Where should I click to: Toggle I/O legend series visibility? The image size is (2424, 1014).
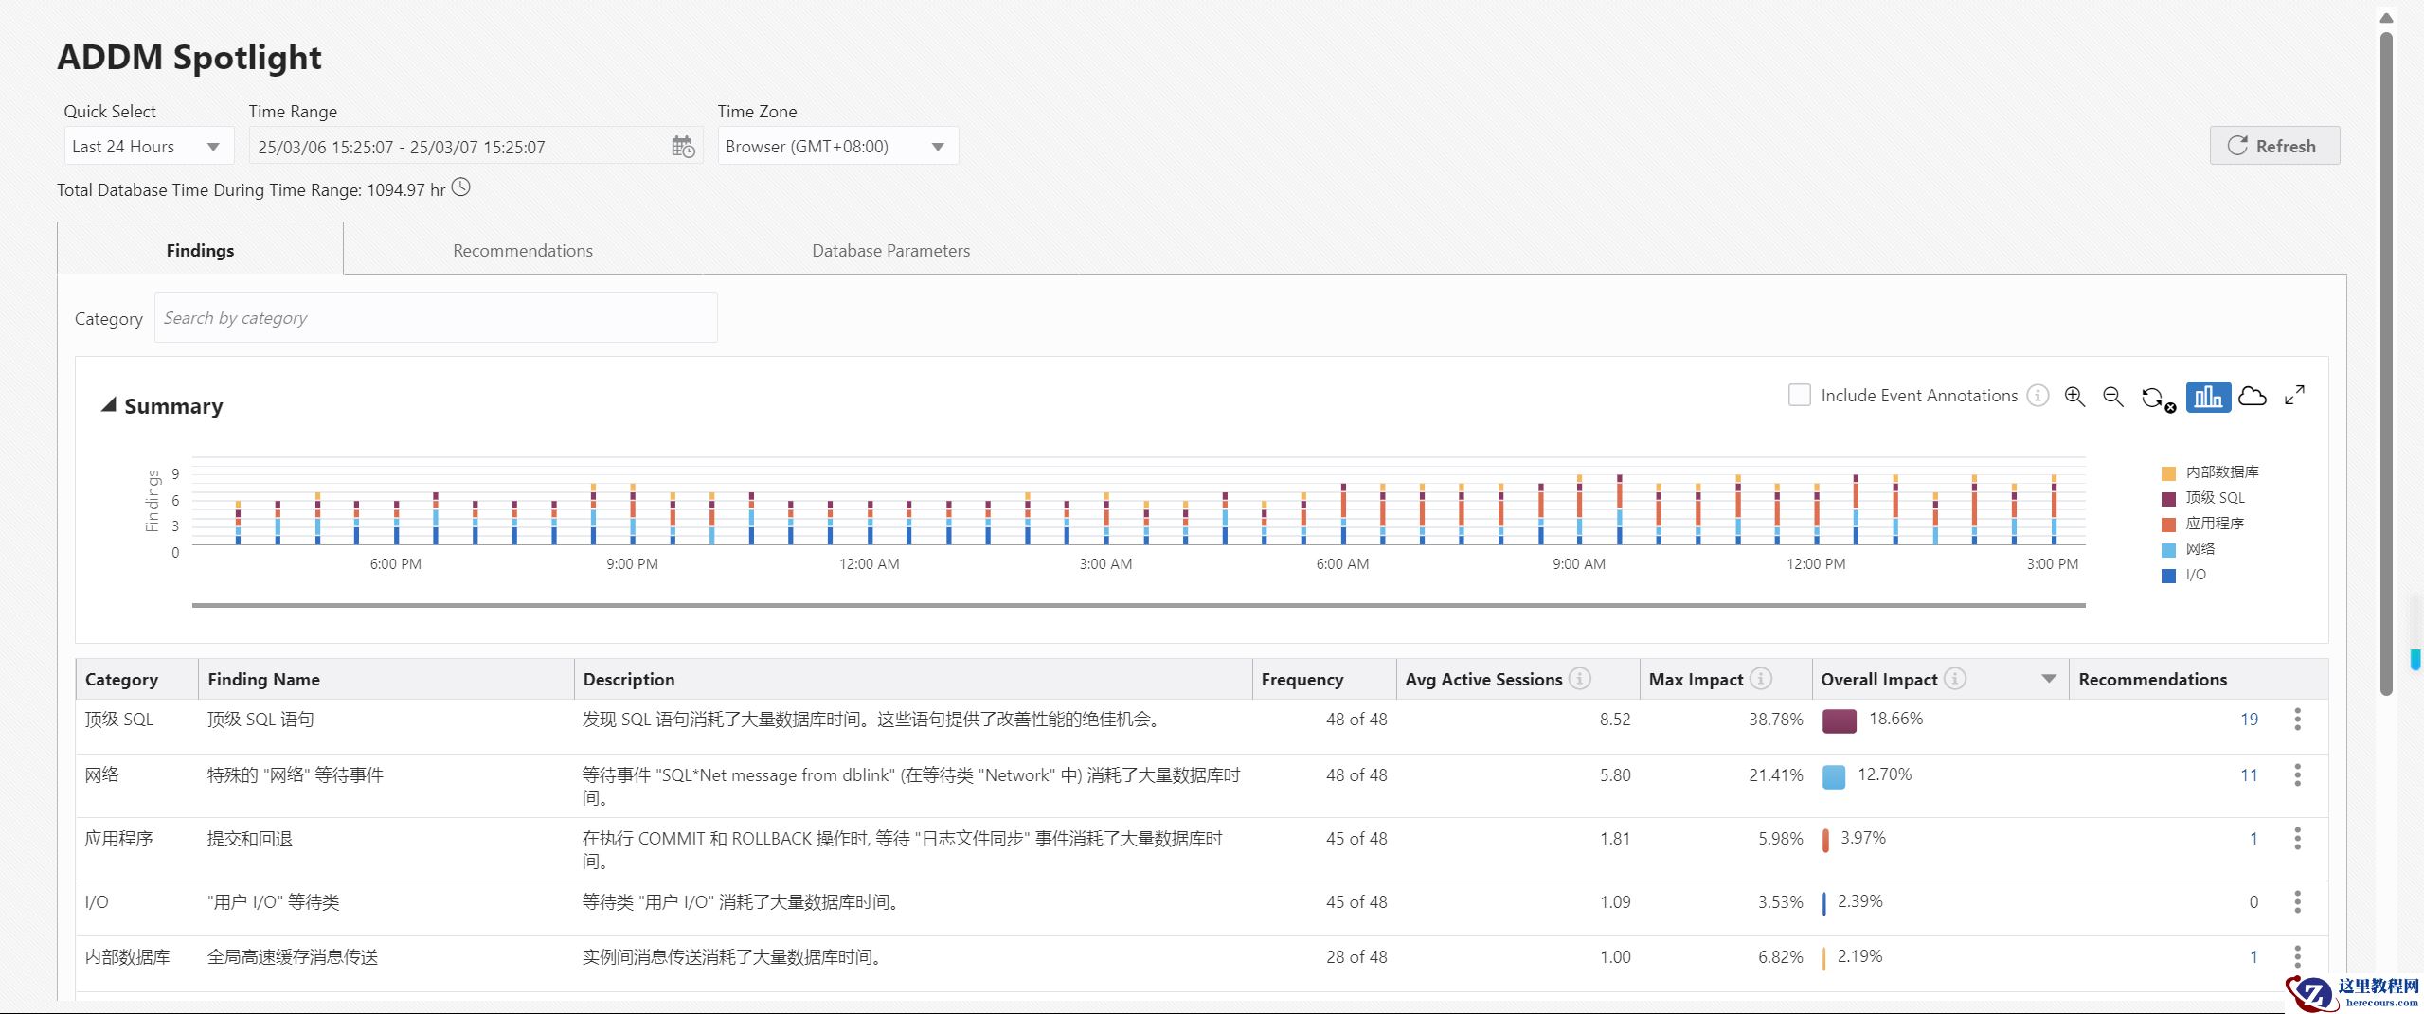click(2194, 575)
